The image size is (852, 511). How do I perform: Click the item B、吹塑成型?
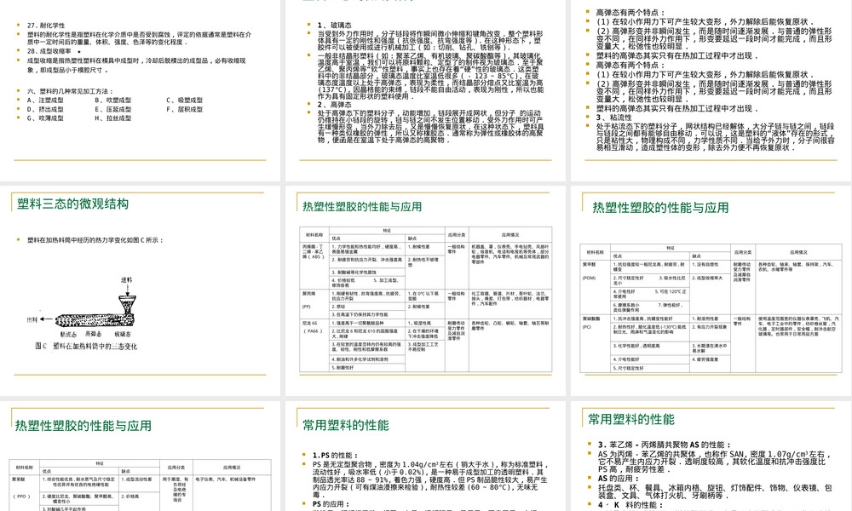point(113,100)
